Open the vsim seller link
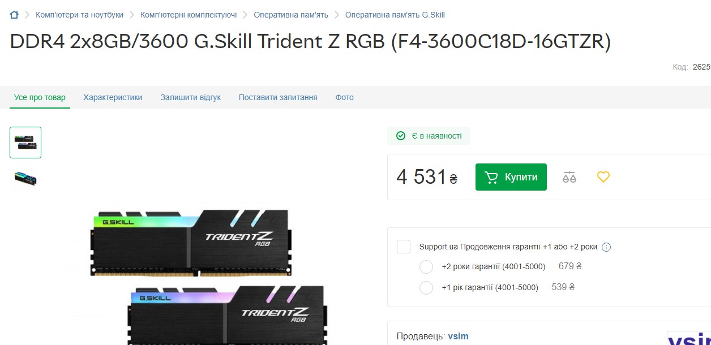The height and width of the screenshot is (345, 711). 459,336
